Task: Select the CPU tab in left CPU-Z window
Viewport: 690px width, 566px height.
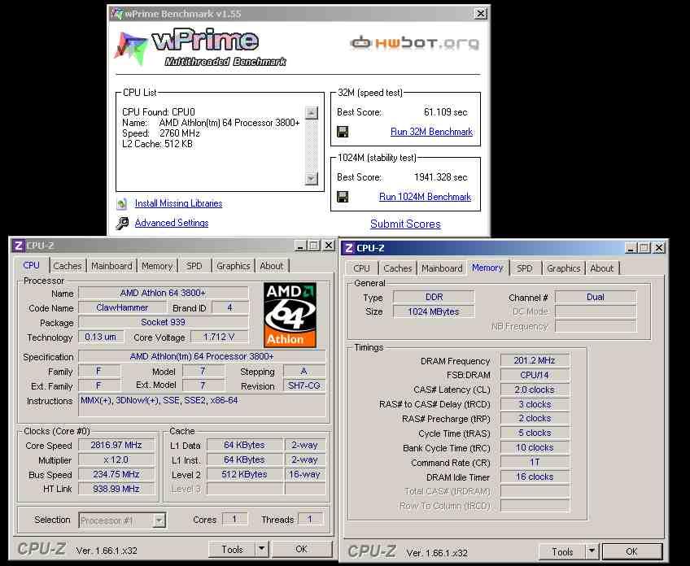Action: pos(31,266)
